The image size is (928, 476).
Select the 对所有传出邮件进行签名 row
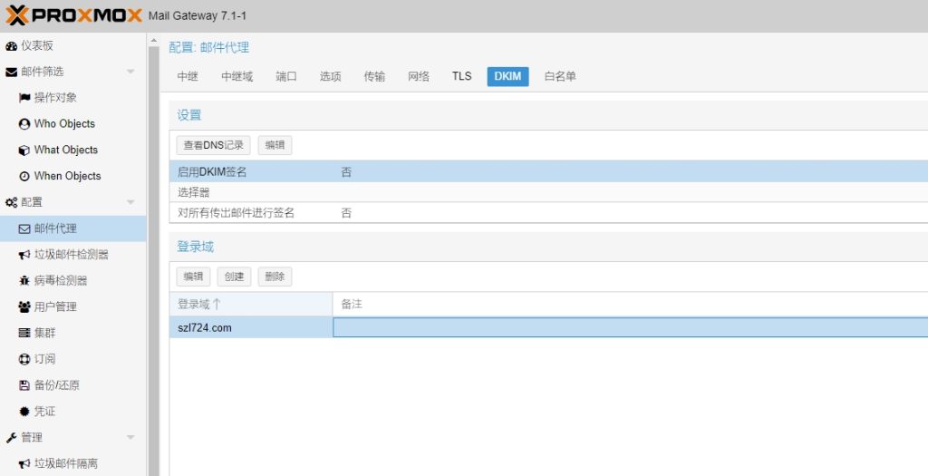click(x=548, y=212)
